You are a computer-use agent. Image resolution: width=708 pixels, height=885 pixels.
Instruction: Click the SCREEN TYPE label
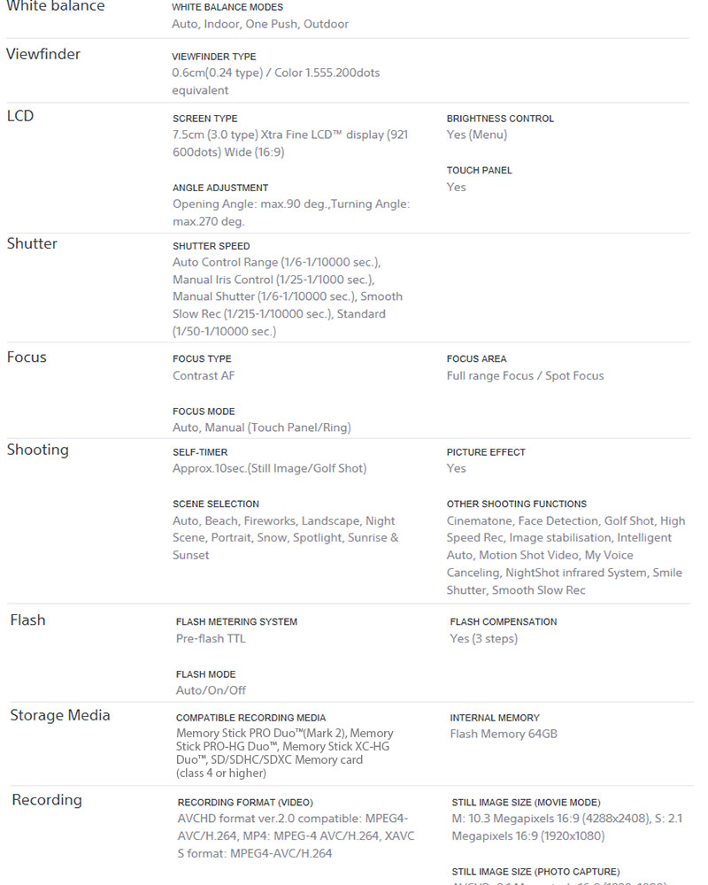pyautogui.click(x=205, y=119)
